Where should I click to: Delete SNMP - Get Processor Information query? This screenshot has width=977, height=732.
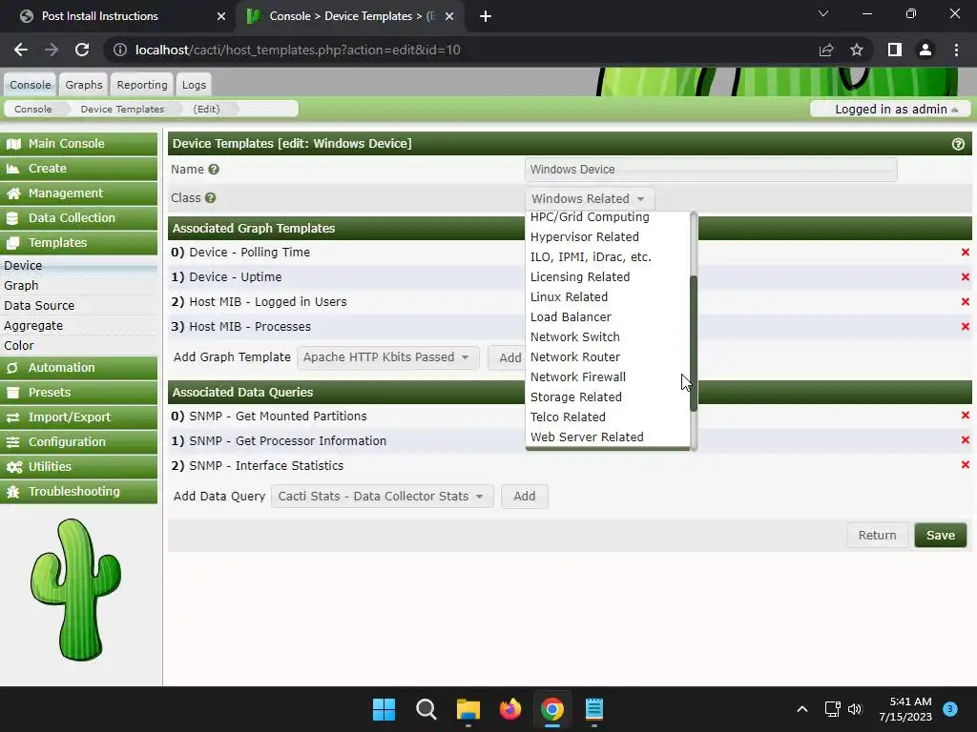[x=966, y=440]
